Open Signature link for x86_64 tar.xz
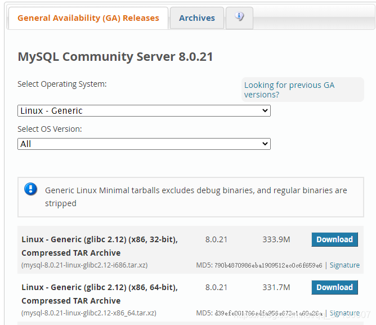Viewport: 376px width, 325px height. click(x=344, y=313)
